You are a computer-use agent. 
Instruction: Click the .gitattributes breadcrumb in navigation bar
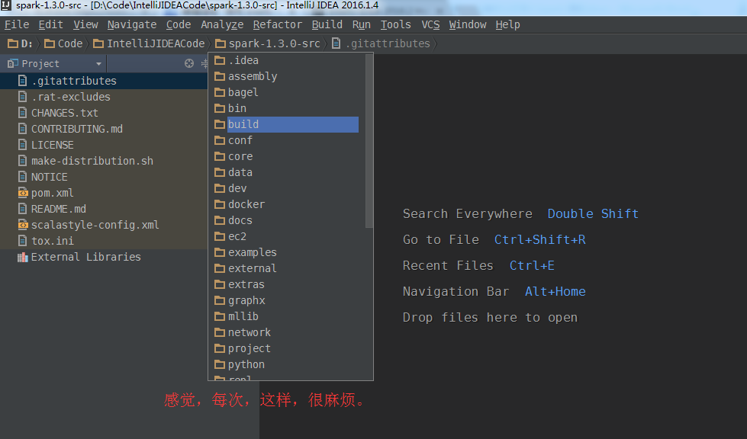click(381, 43)
